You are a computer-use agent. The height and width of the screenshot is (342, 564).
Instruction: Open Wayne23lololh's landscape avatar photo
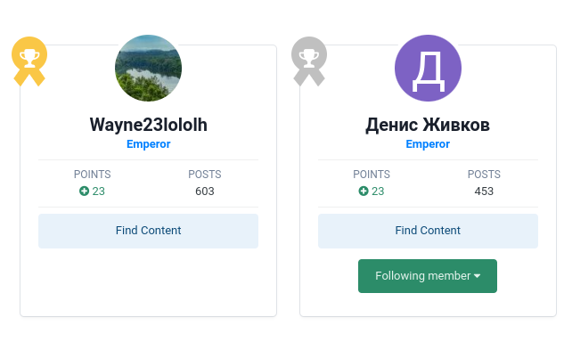click(x=148, y=68)
